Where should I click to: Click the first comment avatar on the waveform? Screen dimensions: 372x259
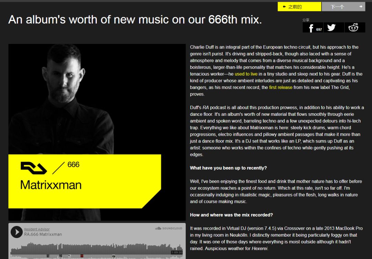click(x=48, y=256)
